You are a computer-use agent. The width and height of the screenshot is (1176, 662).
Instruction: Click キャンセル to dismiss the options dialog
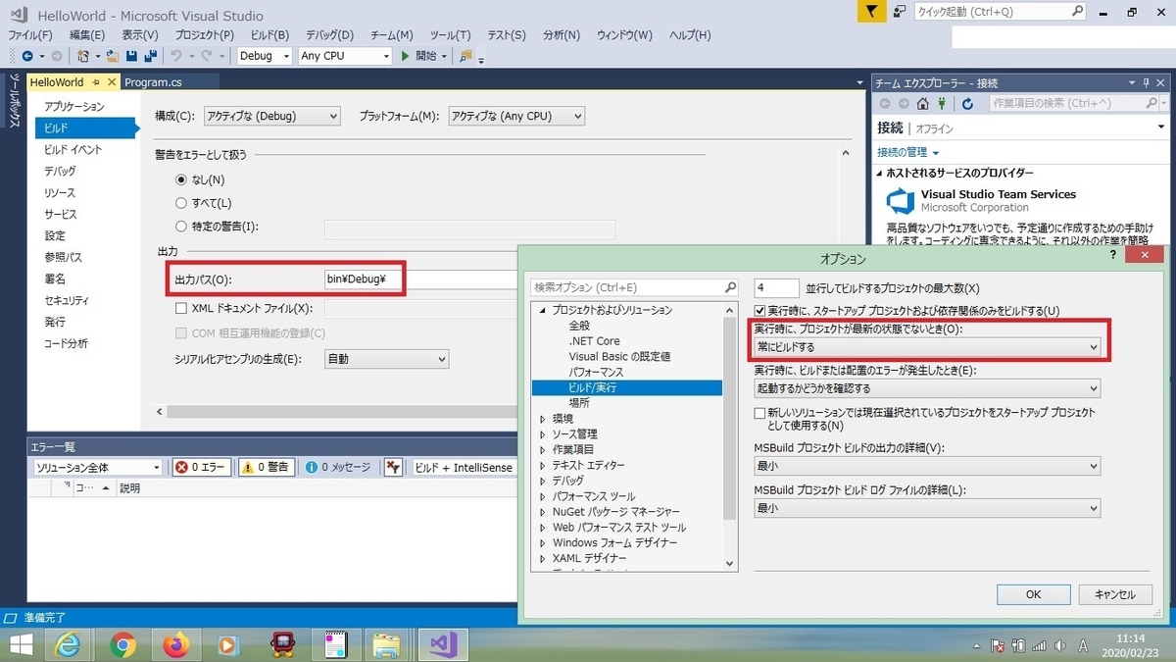point(1115,593)
